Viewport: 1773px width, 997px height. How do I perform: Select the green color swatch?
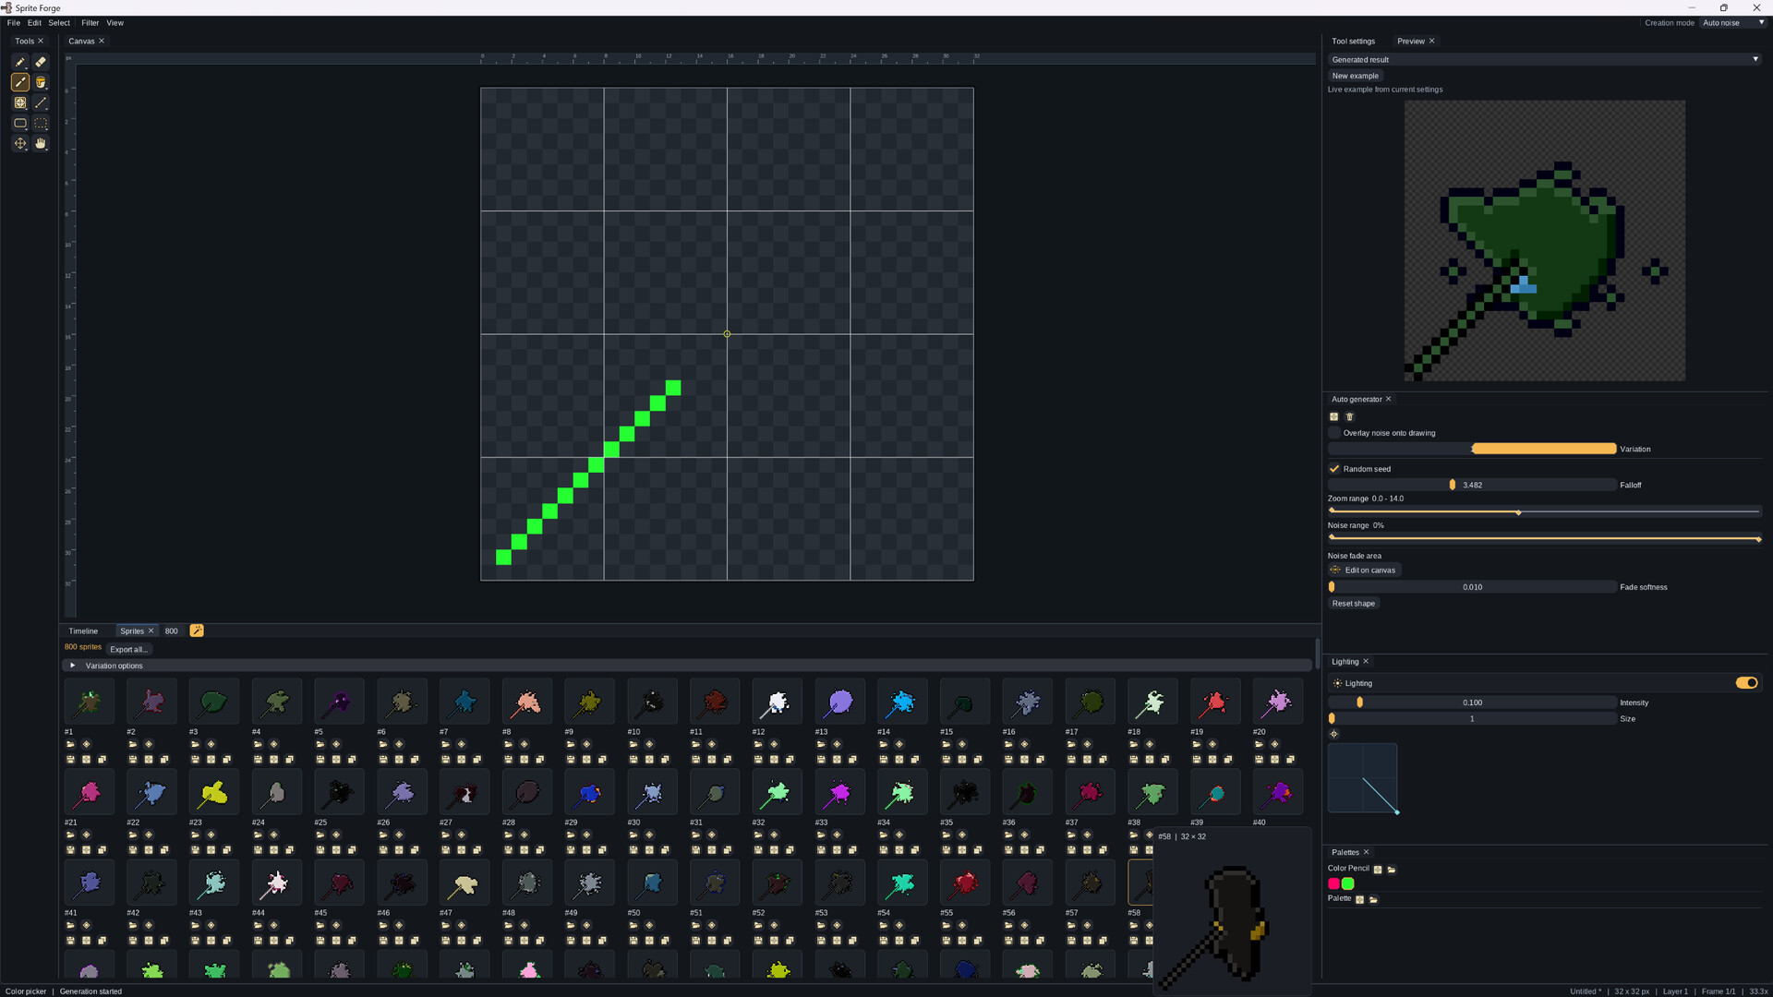1347,883
